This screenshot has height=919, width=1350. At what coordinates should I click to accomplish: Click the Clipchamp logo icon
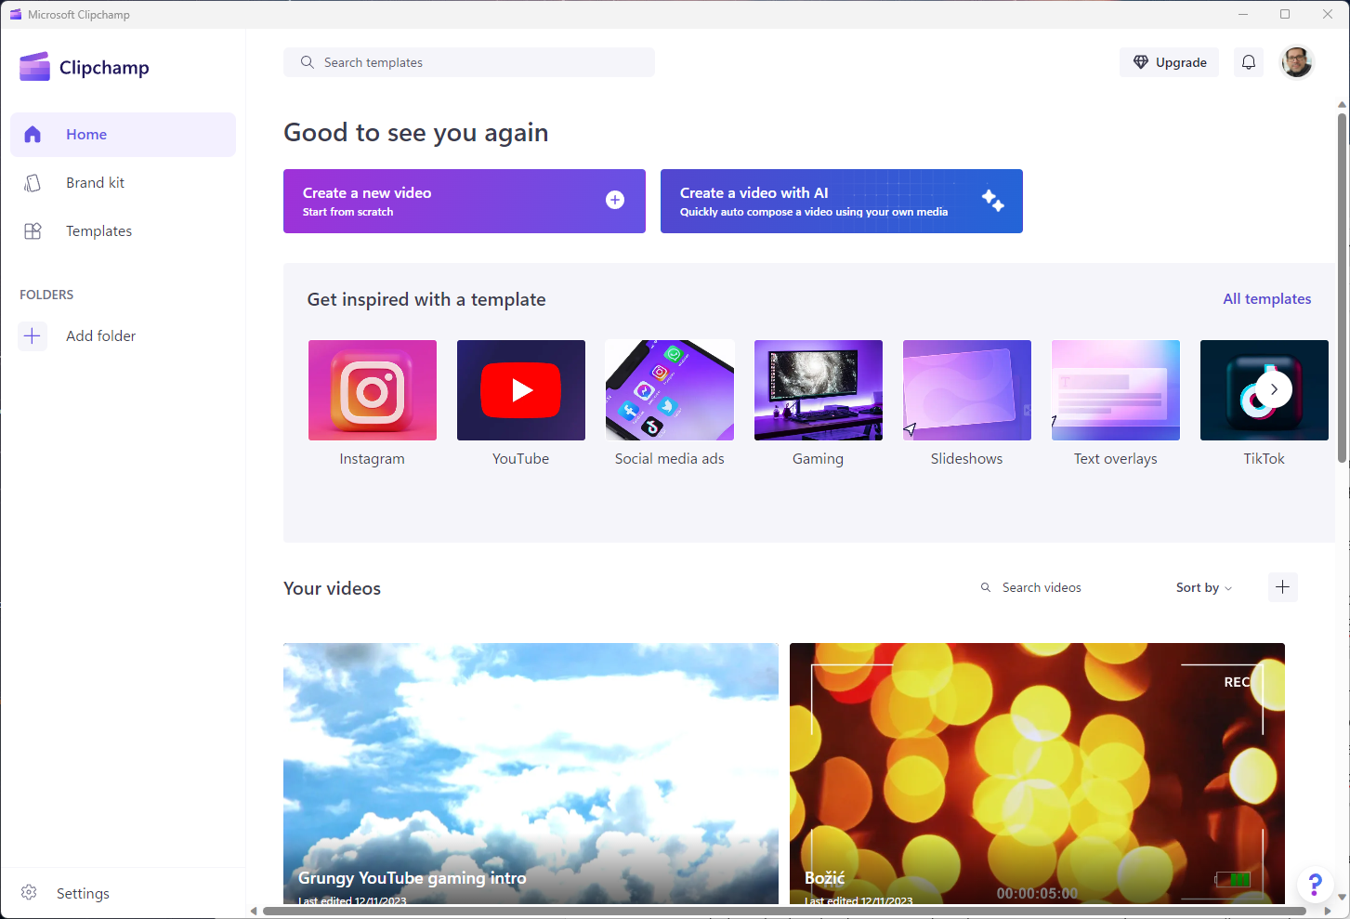[34, 67]
